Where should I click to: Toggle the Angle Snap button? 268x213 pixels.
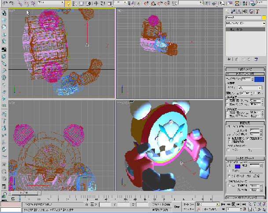click(153, 4)
